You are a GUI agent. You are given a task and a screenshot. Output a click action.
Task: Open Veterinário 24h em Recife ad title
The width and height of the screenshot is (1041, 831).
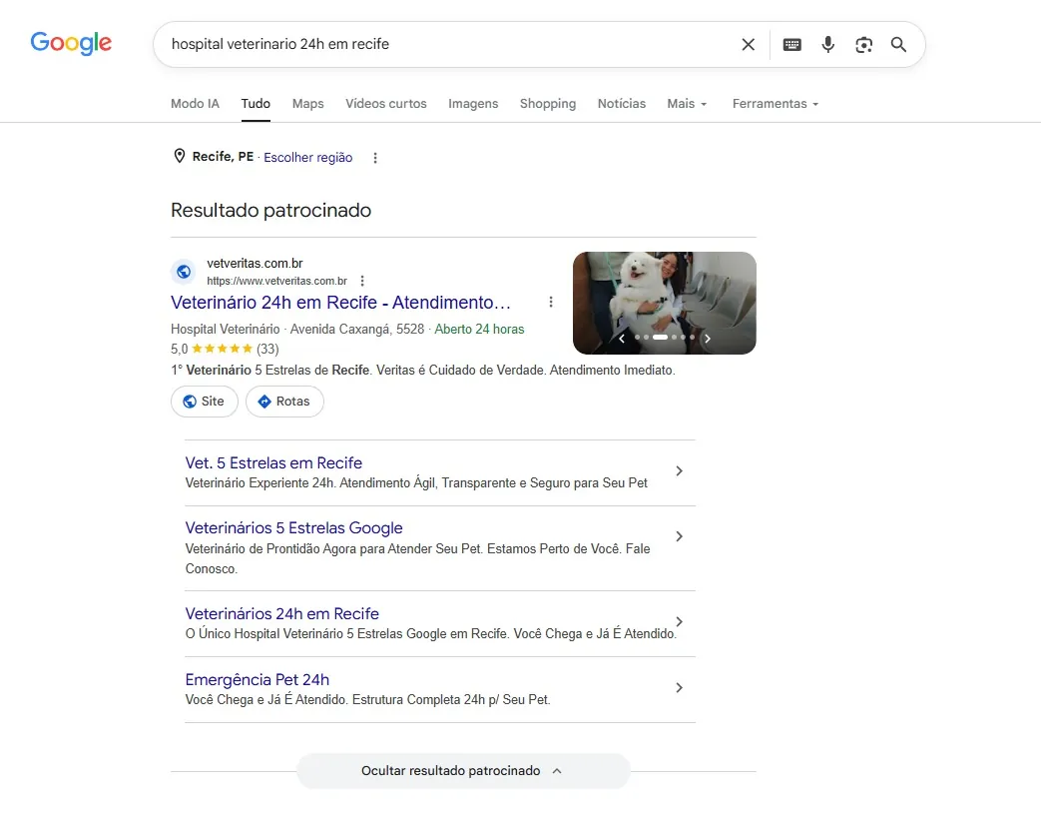(x=340, y=303)
